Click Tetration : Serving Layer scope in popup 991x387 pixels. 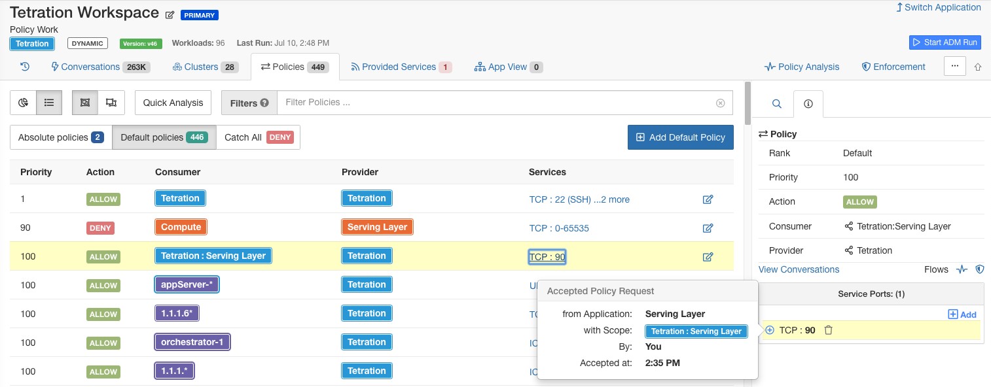point(696,331)
